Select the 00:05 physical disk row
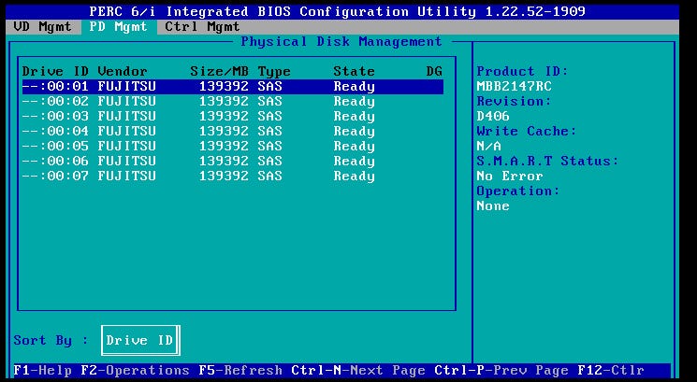697x382 pixels. (x=231, y=147)
